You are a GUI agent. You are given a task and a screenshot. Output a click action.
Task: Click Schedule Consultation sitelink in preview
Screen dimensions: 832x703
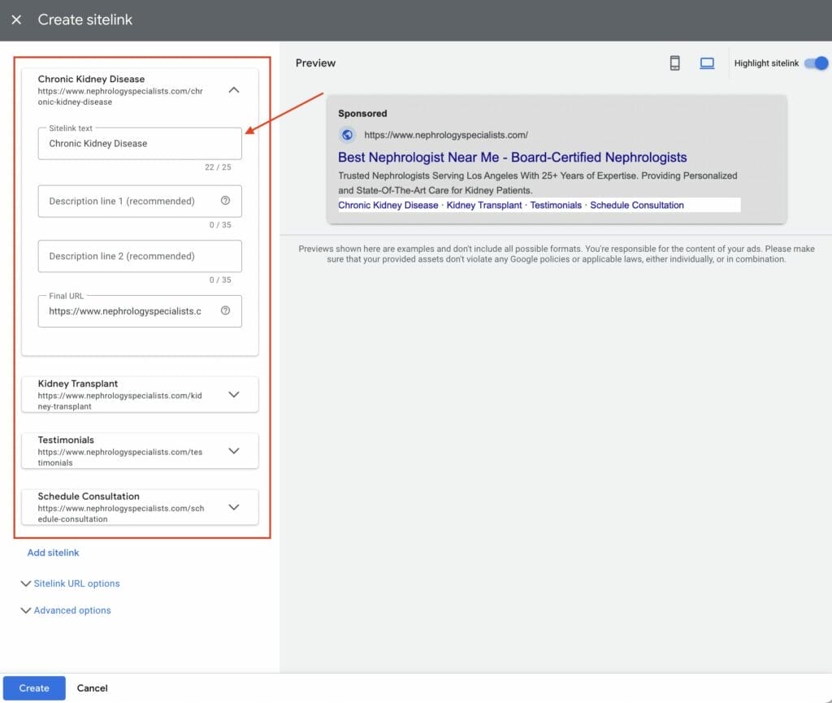[x=637, y=205]
